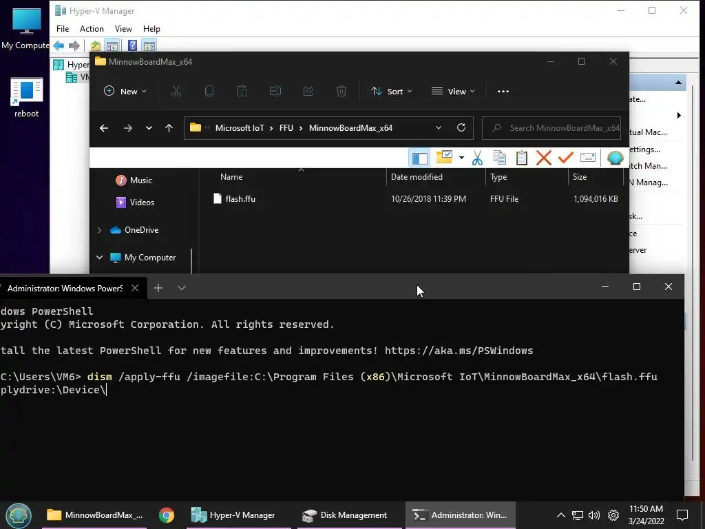
Task: Click the red X delete icon
Action: point(544,158)
